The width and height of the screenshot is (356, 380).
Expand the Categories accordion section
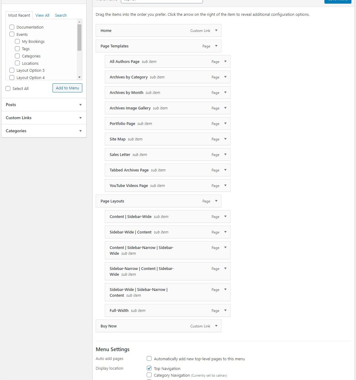click(44, 131)
